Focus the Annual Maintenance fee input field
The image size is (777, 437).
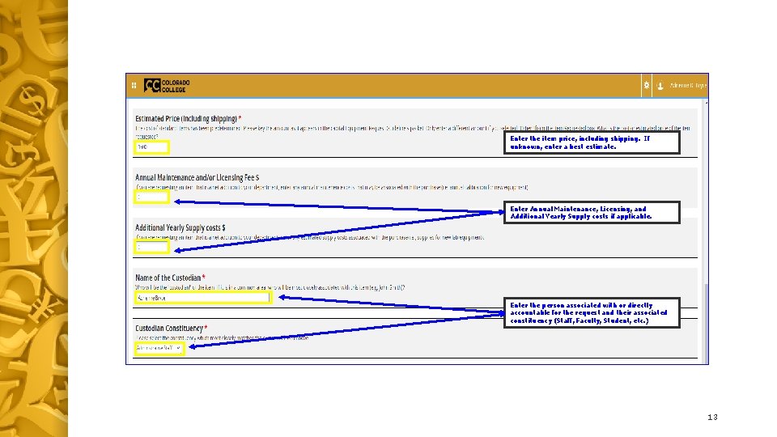tap(151, 197)
